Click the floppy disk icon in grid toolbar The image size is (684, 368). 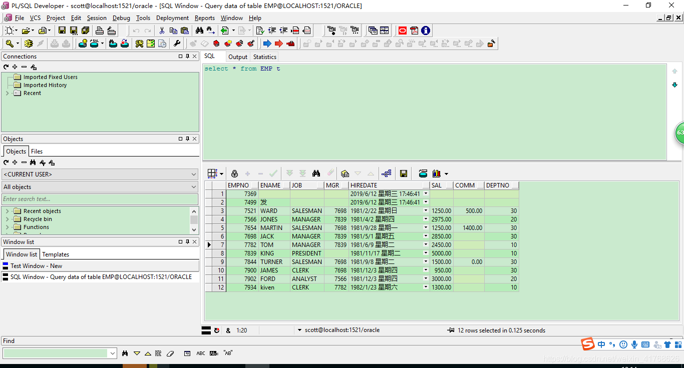coord(403,173)
